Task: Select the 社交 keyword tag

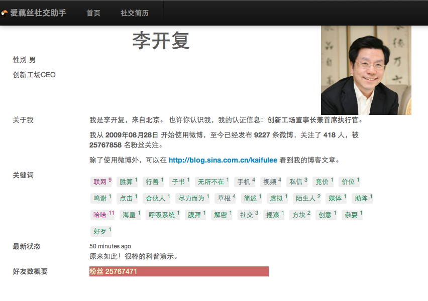Action: click(x=248, y=215)
